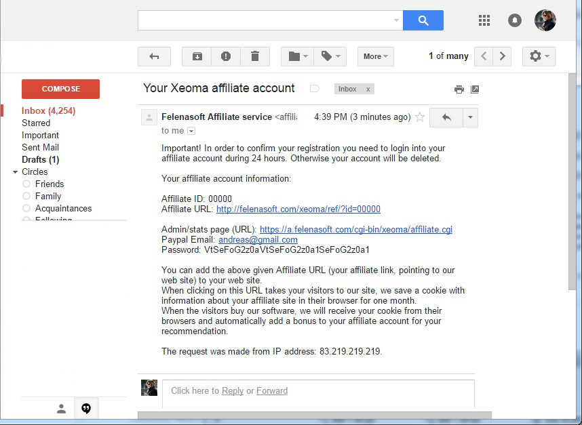Screen dimensions: 582x425
Task: Open Drafts (1) folder
Action: coord(41,160)
